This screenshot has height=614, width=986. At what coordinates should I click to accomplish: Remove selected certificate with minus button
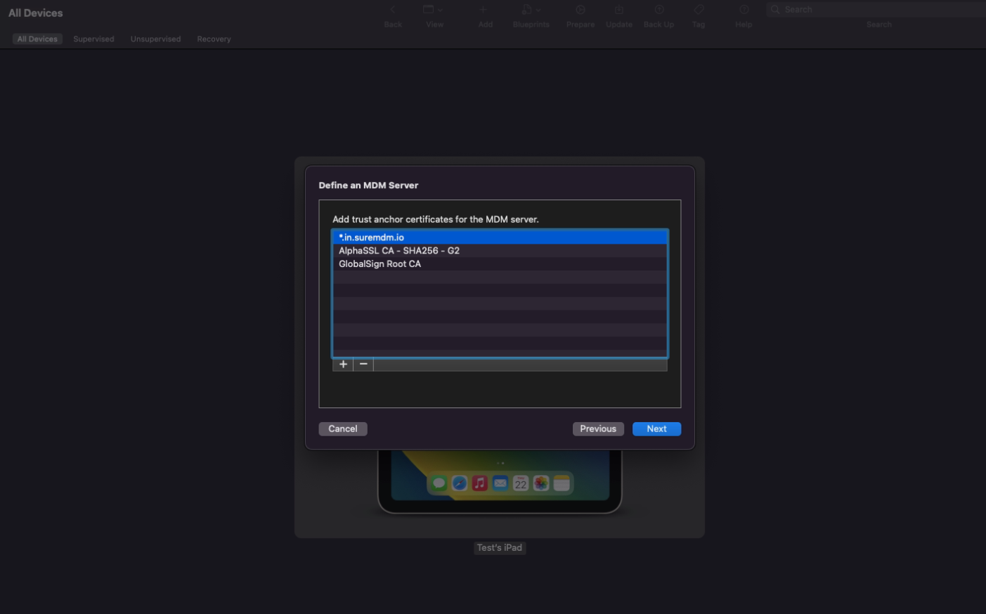tap(363, 364)
